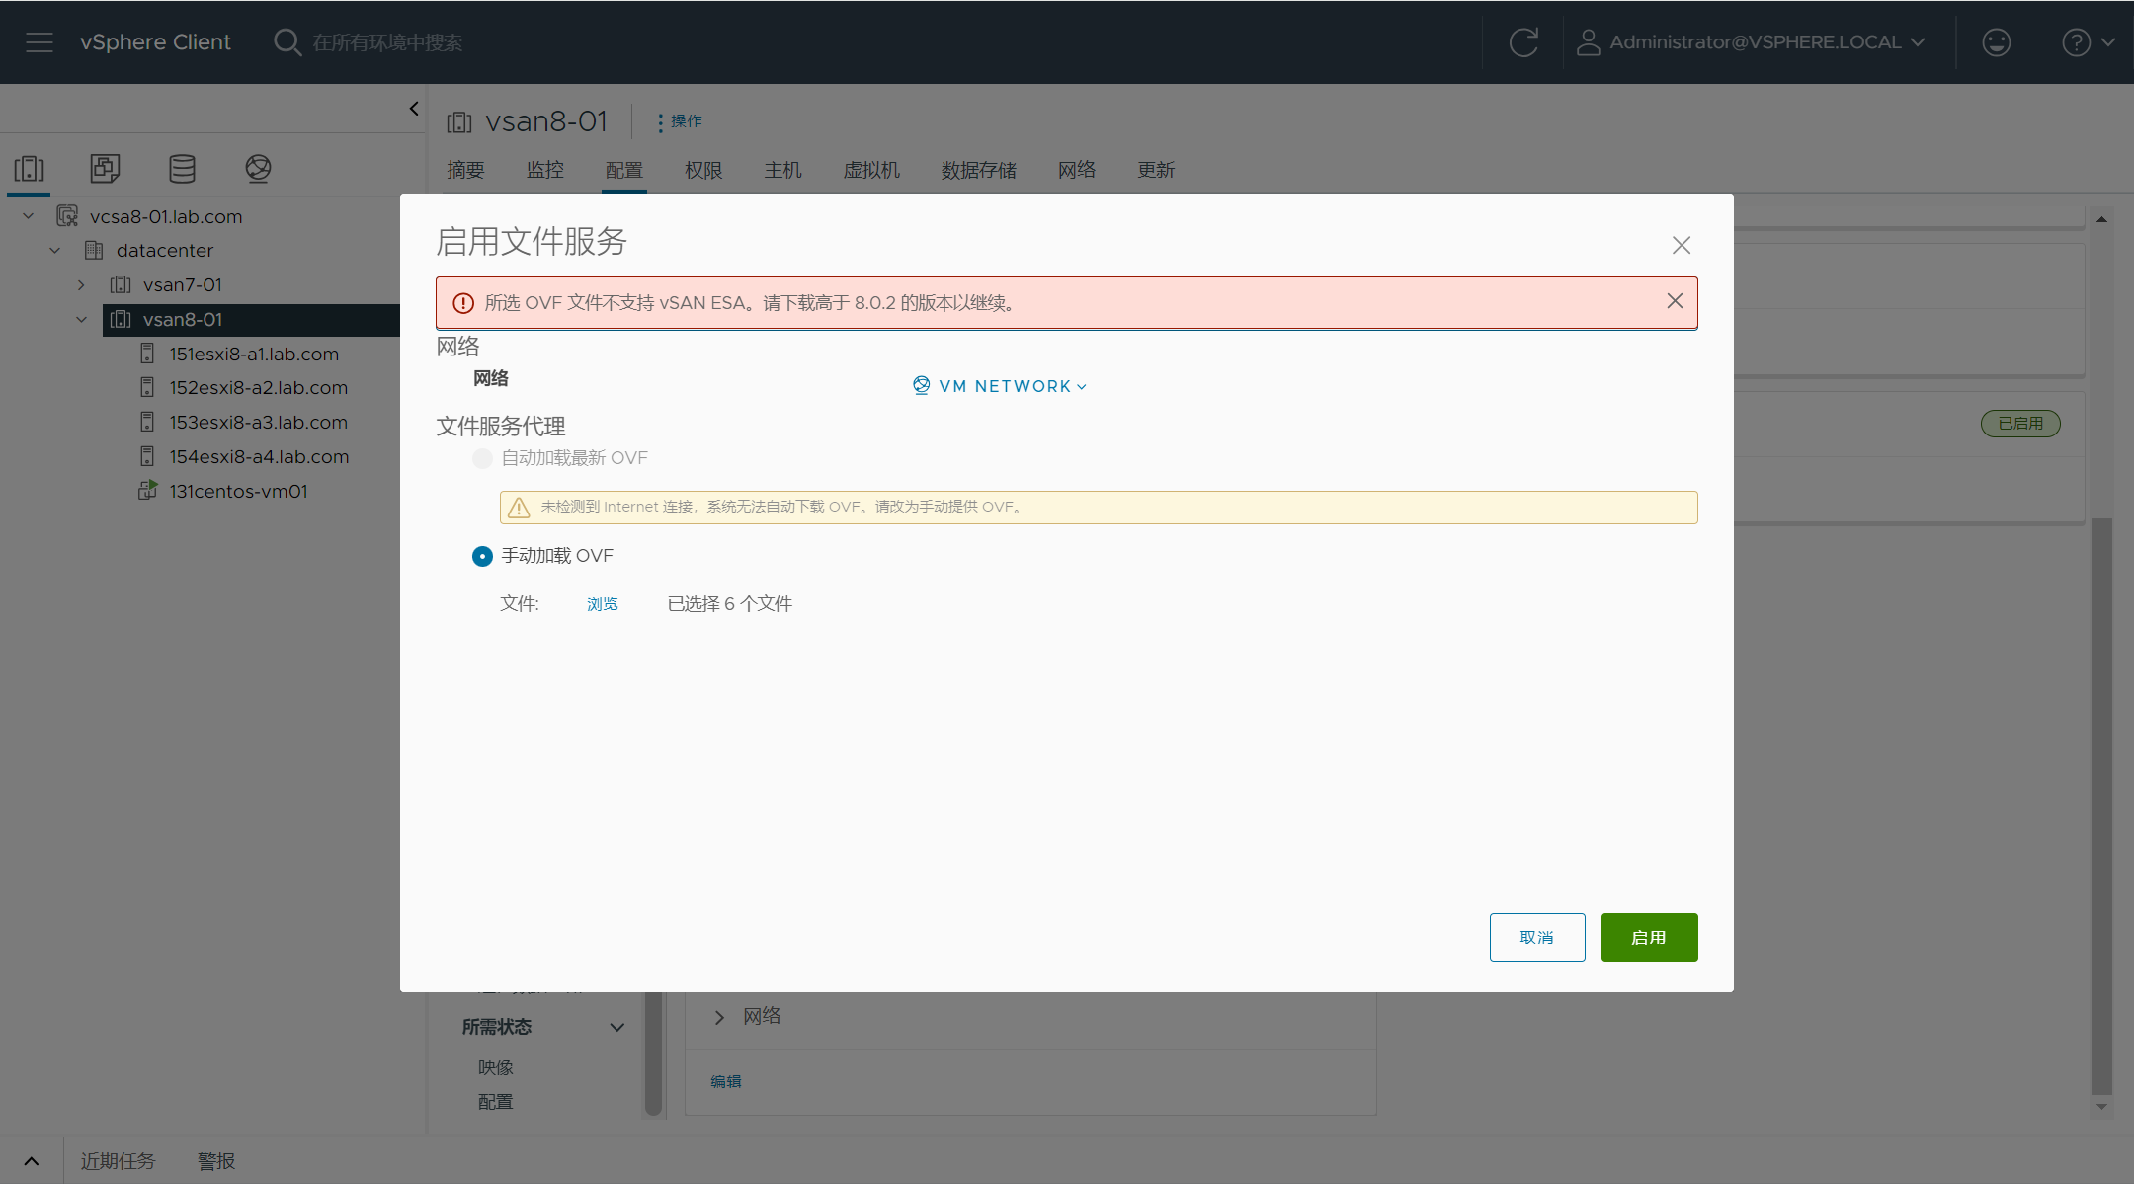Collapse the vsan8-01 cluster node

81,319
